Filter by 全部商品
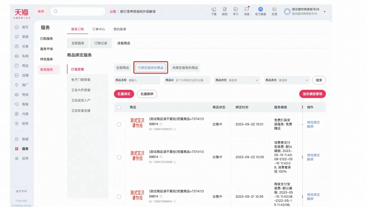Image resolution: width=367 pixels, height=207 pixels. 122,68
